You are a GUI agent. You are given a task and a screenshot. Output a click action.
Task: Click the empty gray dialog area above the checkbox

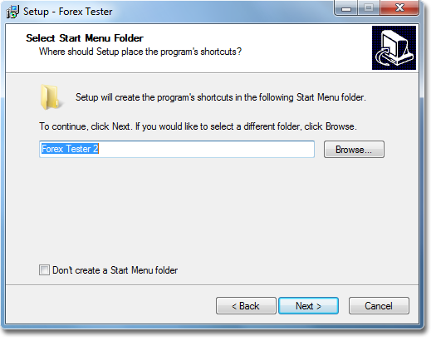tap(211, 211)
